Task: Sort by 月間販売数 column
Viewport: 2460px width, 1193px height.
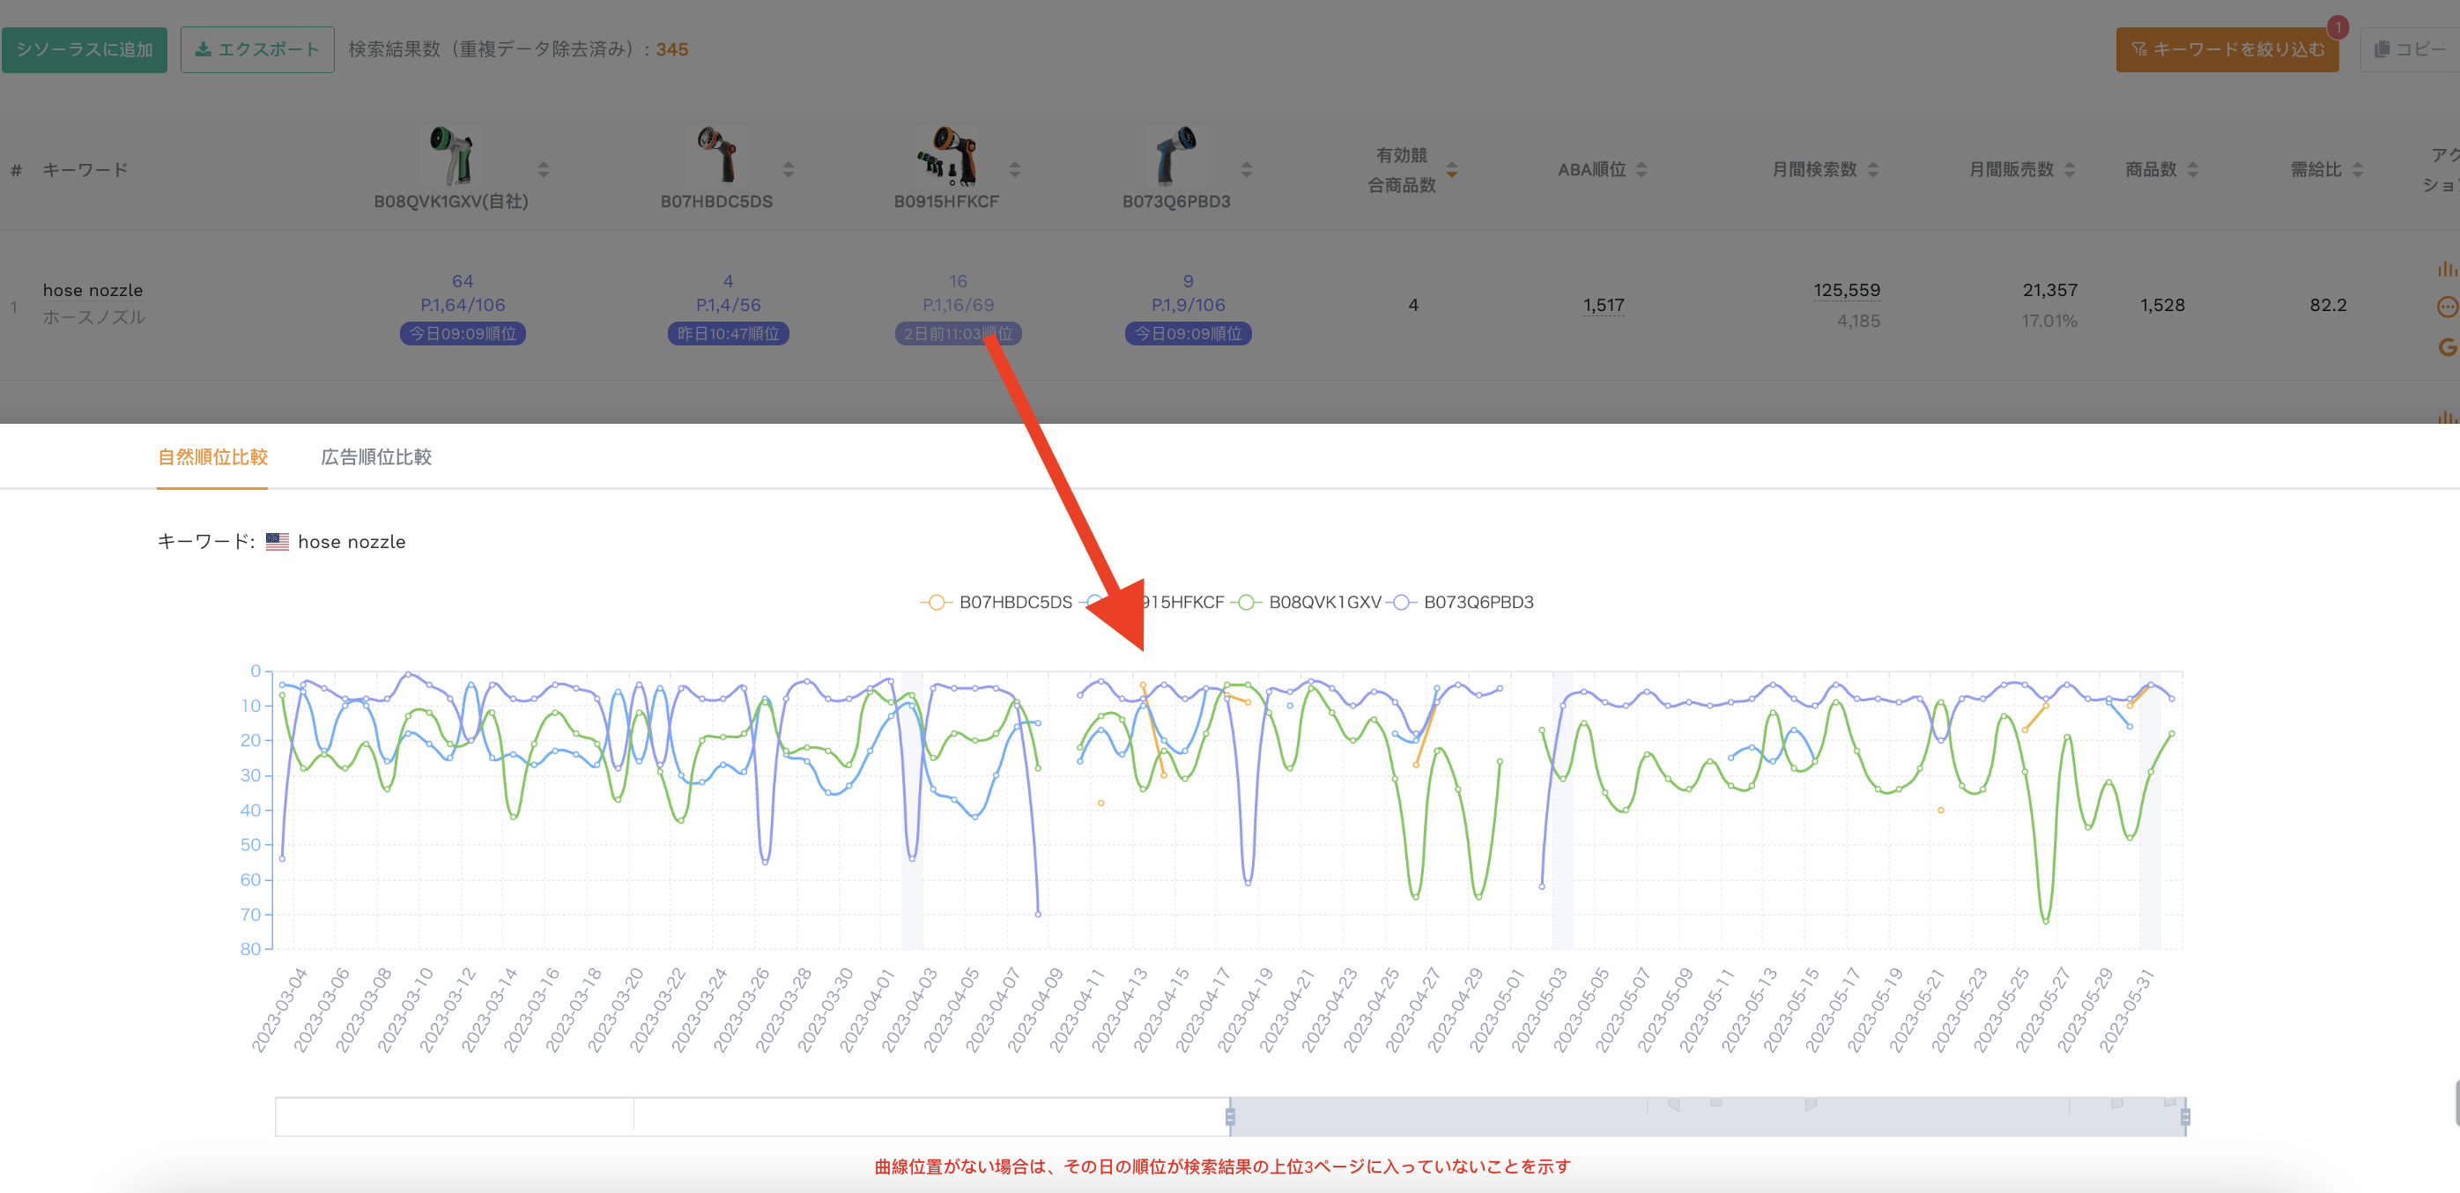Action: click(x=2070, y=170)
